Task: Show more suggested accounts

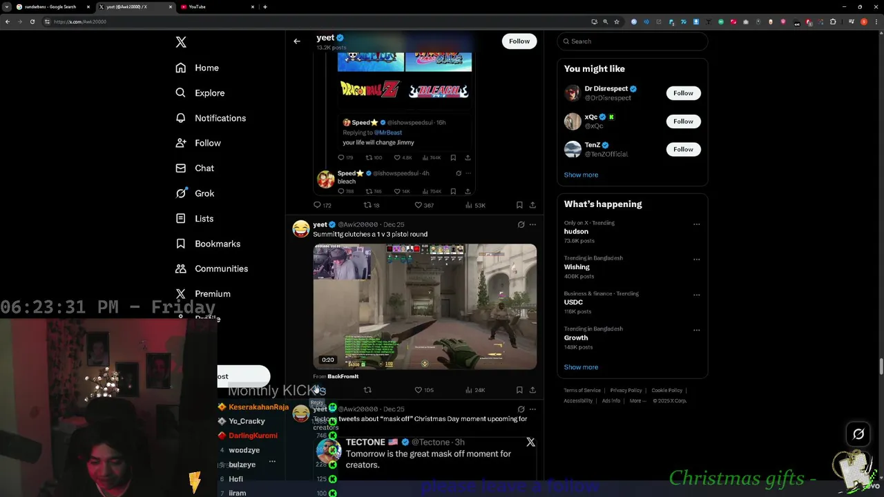Action: point(581,175)
